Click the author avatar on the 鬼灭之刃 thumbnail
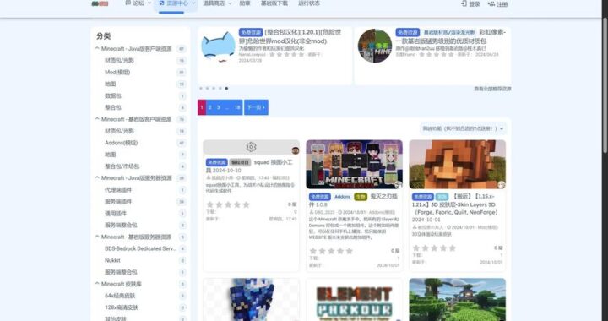Image resolution: width=608 pixels, height=321 pixels. (399, 185)
